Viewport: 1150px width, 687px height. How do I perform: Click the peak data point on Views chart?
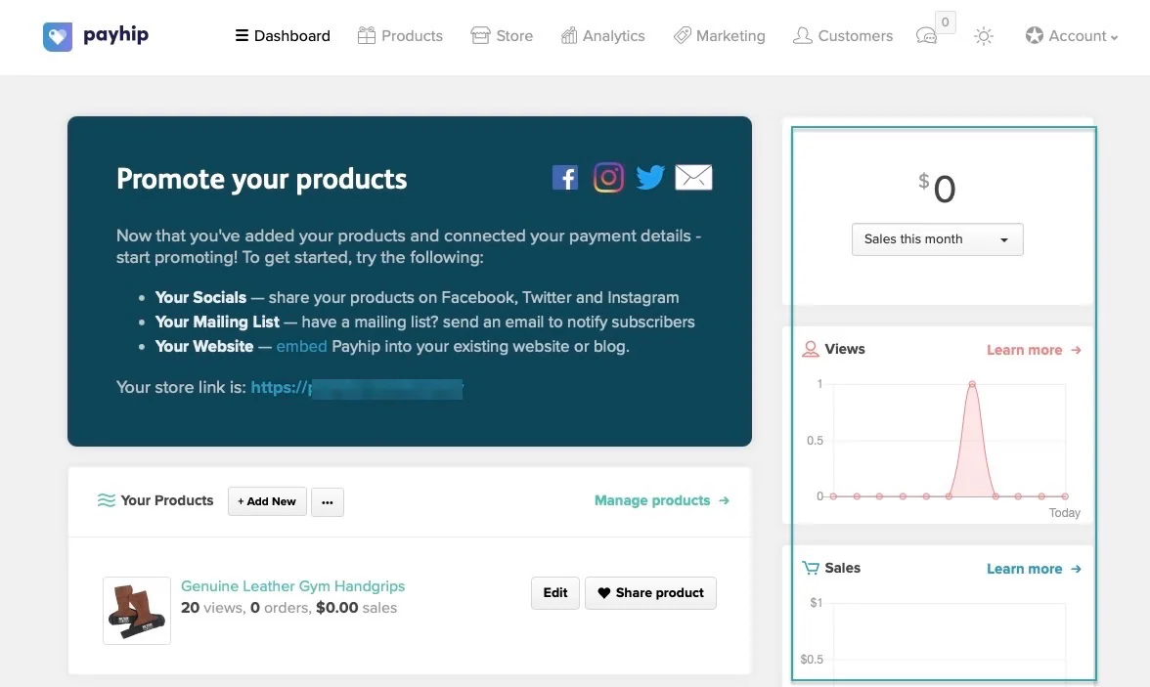pyautogui.click(x=972, y=384)
